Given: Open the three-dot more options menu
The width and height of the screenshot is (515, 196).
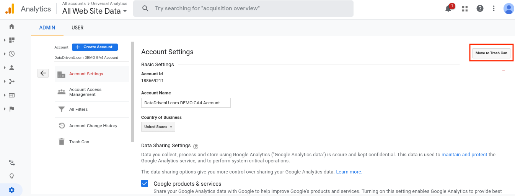Looking at the screenshot, I should coord(494,8).
